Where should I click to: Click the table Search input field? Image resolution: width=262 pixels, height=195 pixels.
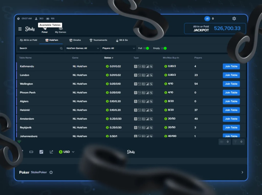coord(40,48)
